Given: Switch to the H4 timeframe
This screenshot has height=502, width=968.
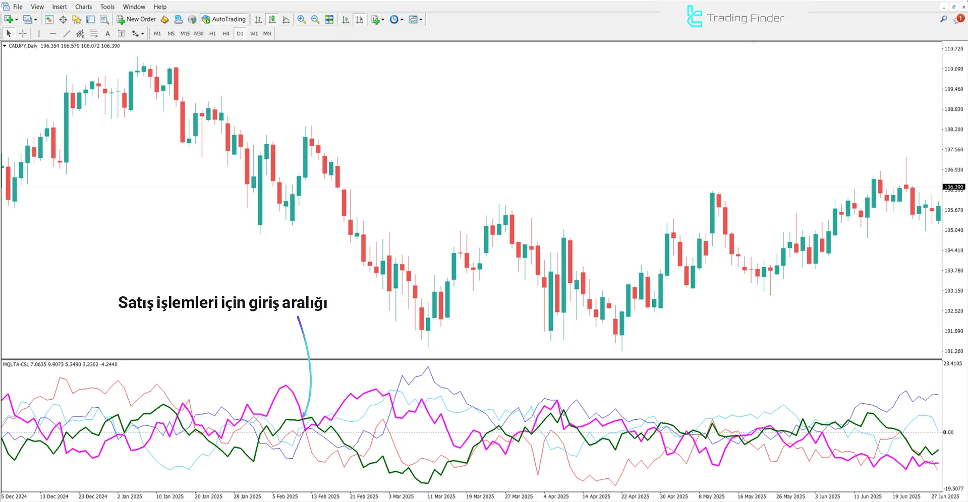Looking at the screenshot, I should [225, 33].
